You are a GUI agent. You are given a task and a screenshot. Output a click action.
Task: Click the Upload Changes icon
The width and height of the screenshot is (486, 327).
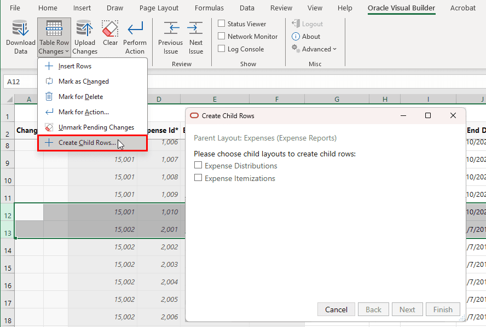85,28
